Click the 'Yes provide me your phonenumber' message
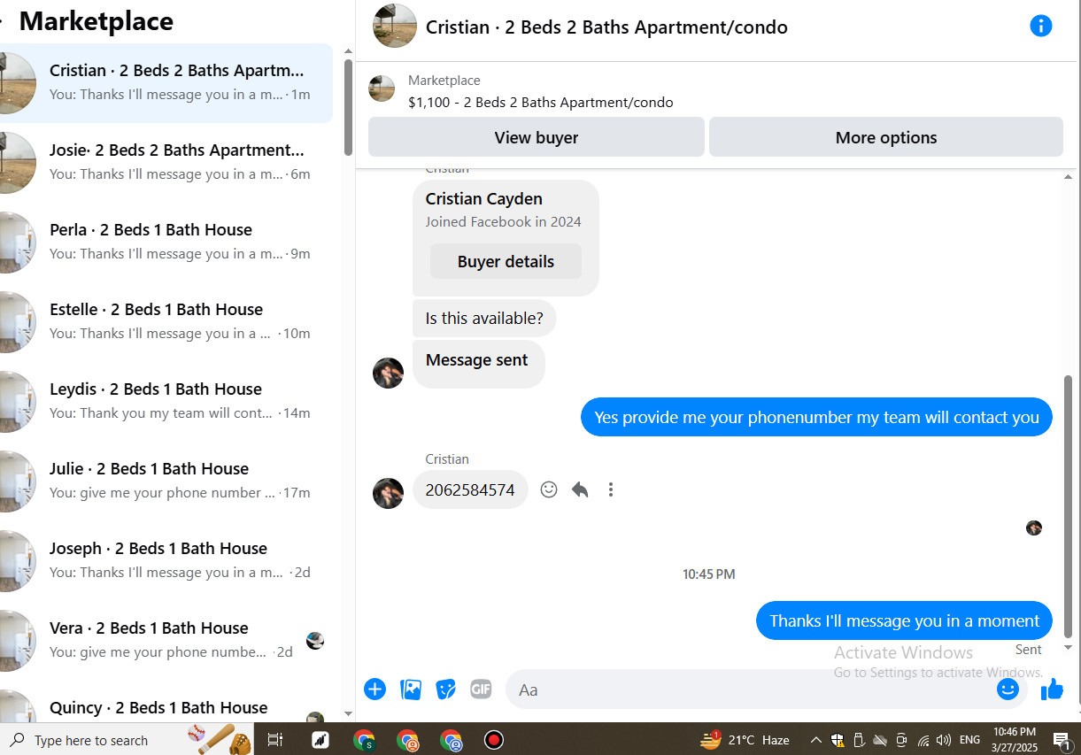Image resolution: width=1081 pixels, height=755 pixels. [816, 417]
